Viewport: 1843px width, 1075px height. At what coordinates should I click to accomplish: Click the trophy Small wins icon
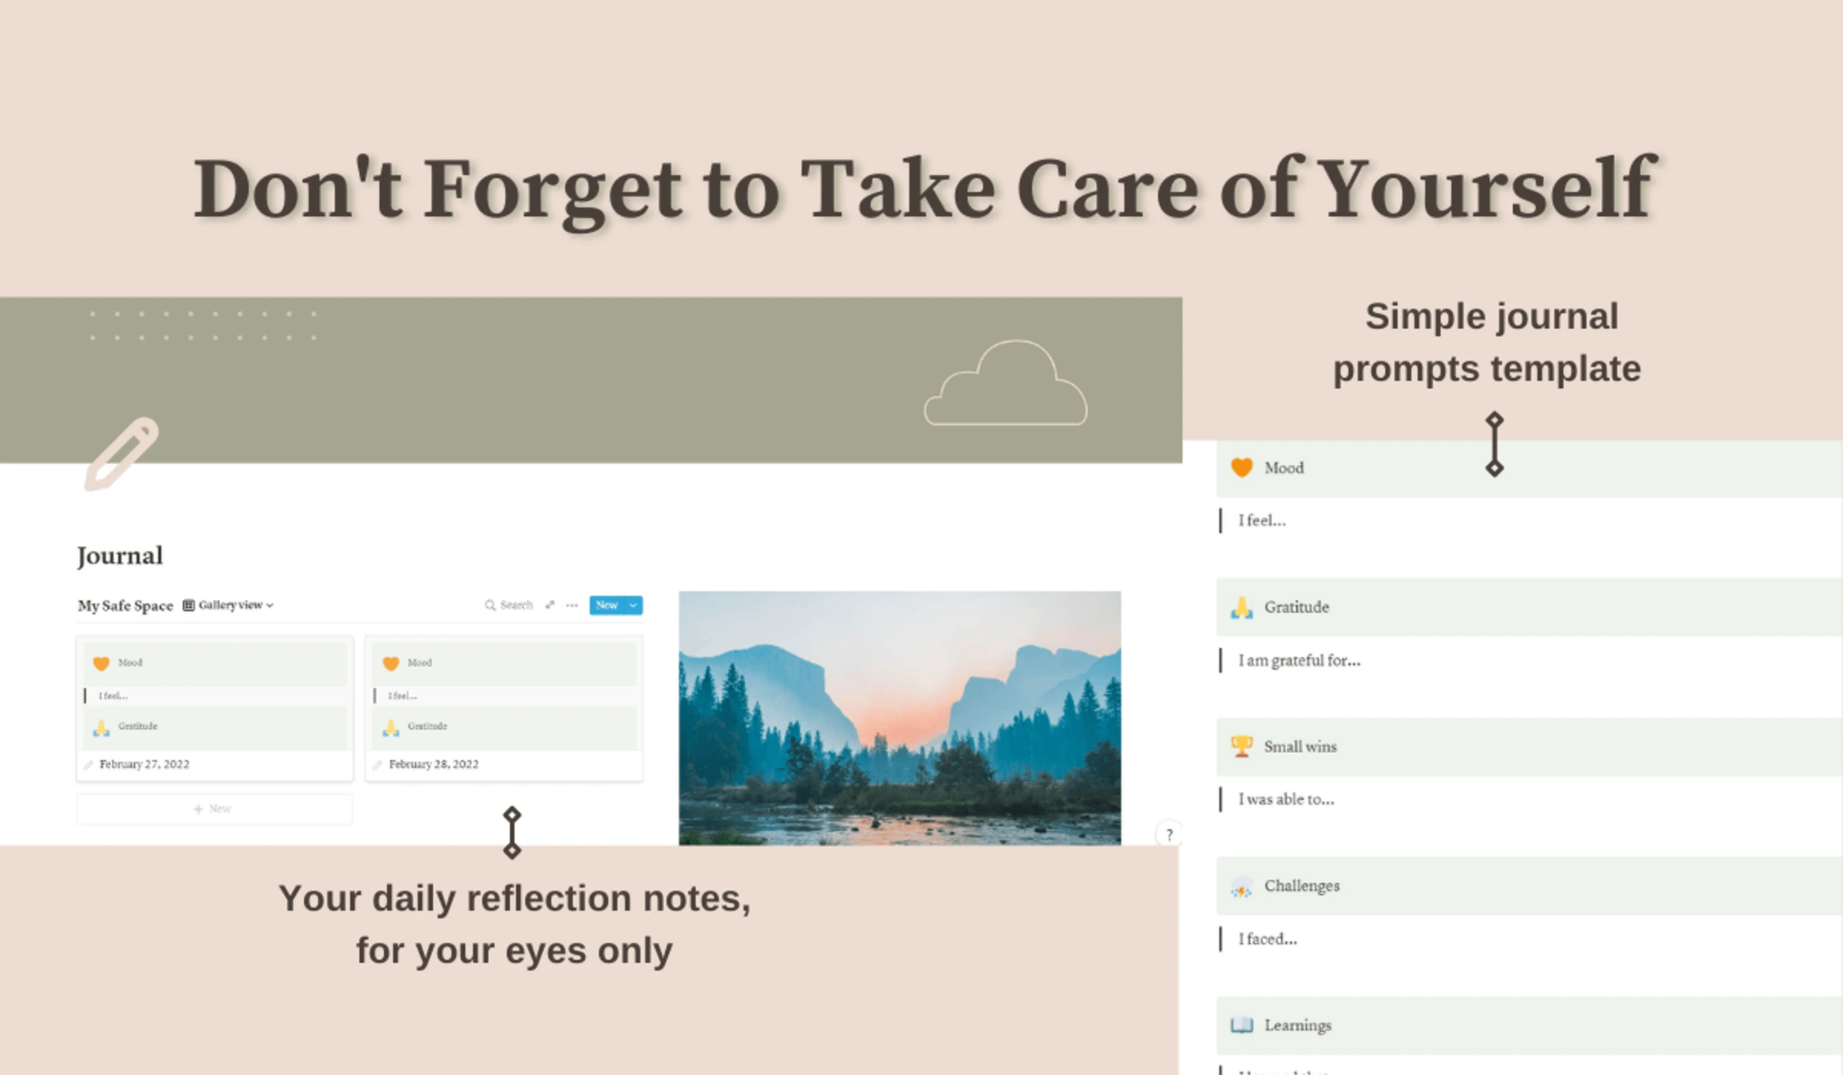[1241, 746]
